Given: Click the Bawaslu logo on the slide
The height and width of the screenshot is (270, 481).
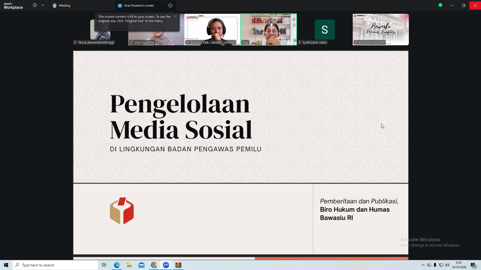Looking at the screenshot, I should 122,211.
